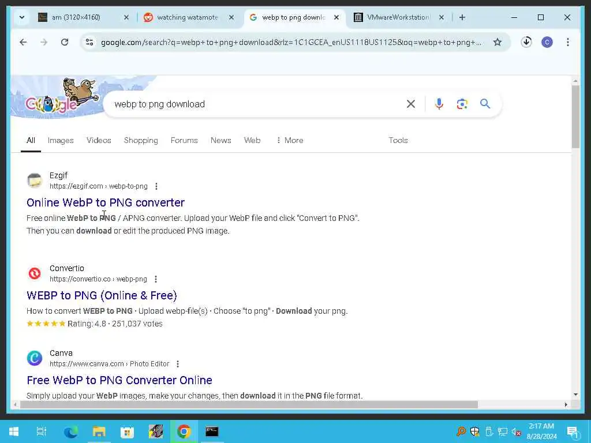Open Task View on the taskbar
Screen dimensions: 591x443
42,431
